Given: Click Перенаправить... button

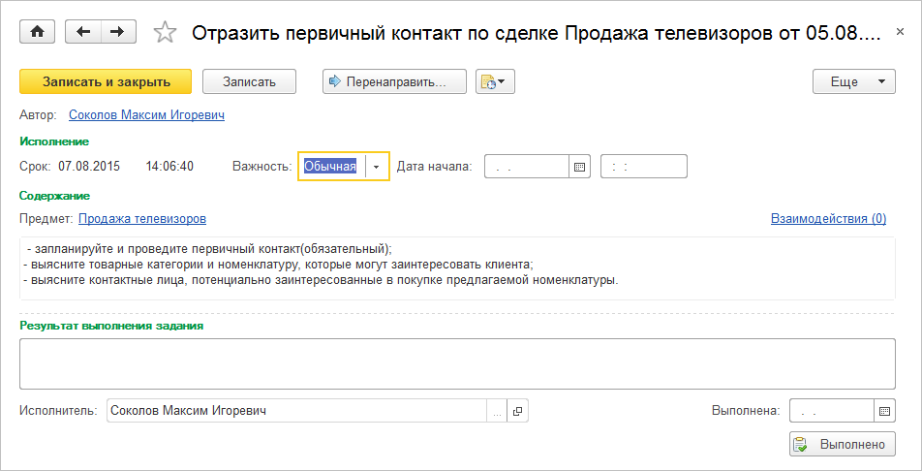Looking at the screenshot, I should click(395, 82).
